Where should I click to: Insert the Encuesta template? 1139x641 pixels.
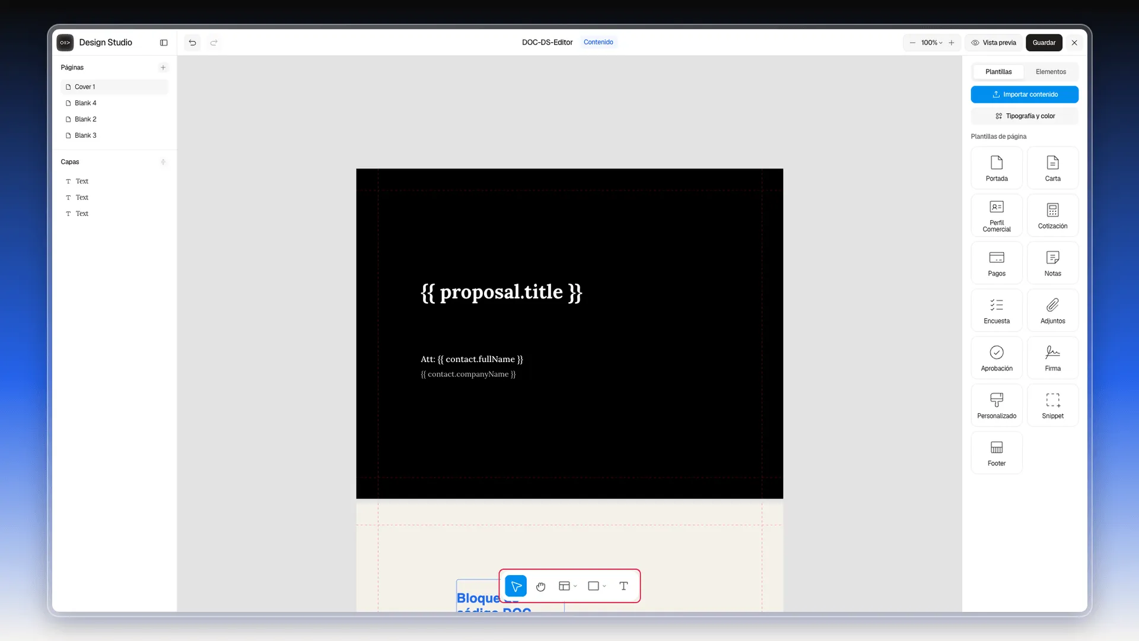pos(997,311)
